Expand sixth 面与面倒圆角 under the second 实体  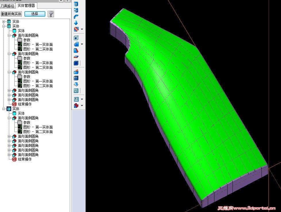pos(9,100)
